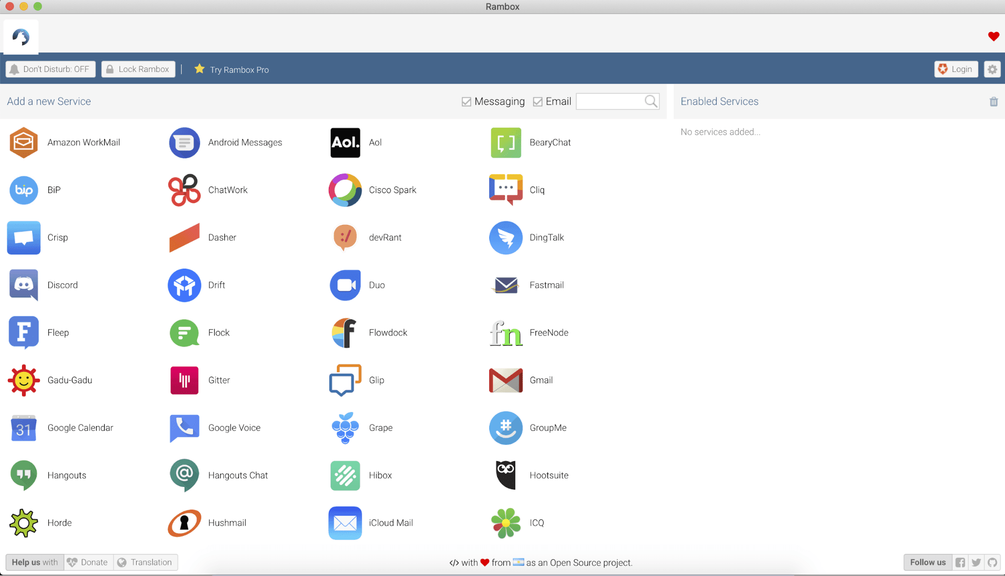Add the Gmail service icon
Viewport: 1005px width, 576px height.
[x=506, y=380]
